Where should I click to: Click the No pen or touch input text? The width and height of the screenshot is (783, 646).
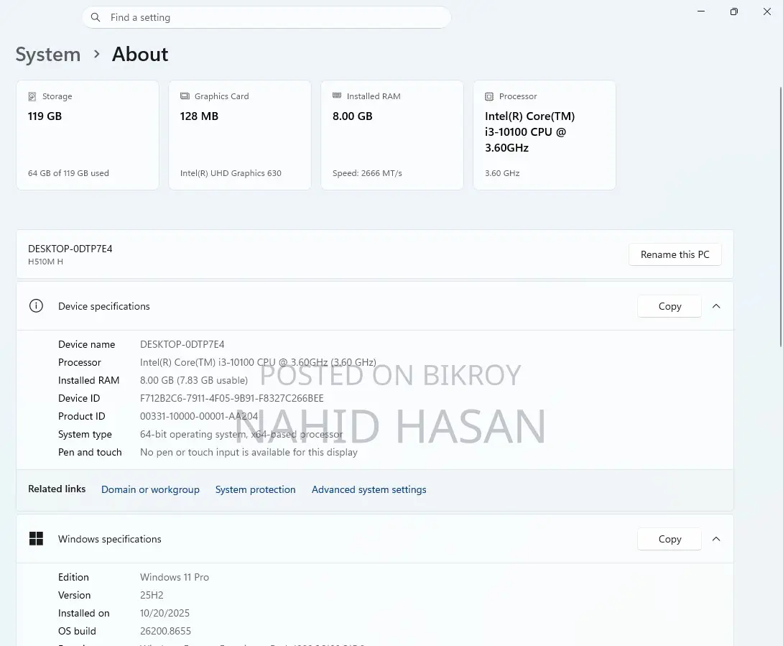(249, 452)
